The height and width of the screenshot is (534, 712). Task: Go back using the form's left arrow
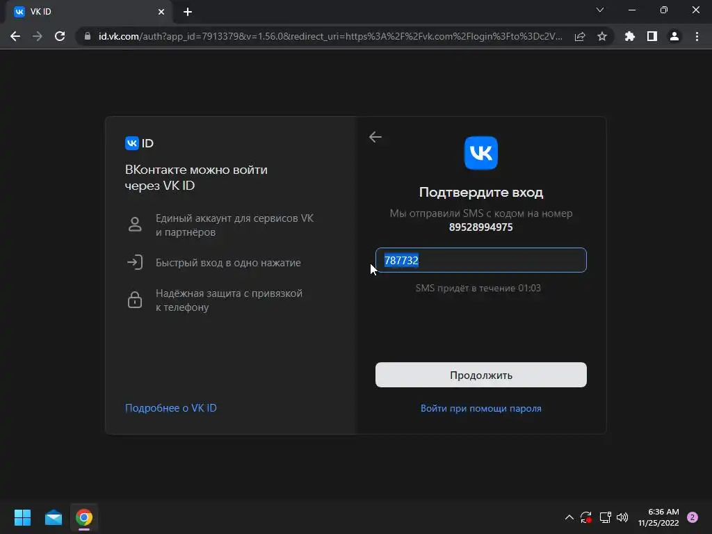375,137
